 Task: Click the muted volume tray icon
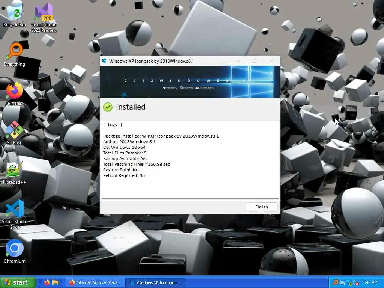355,283
